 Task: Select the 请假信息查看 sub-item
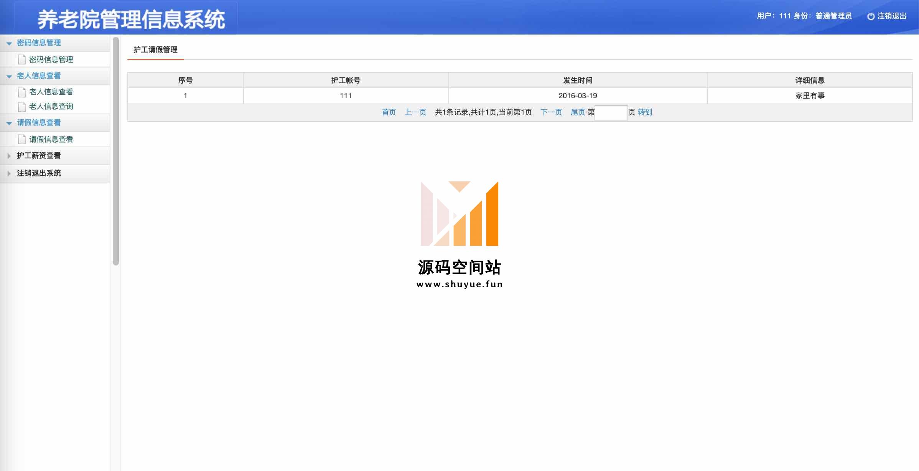point(51,139)
